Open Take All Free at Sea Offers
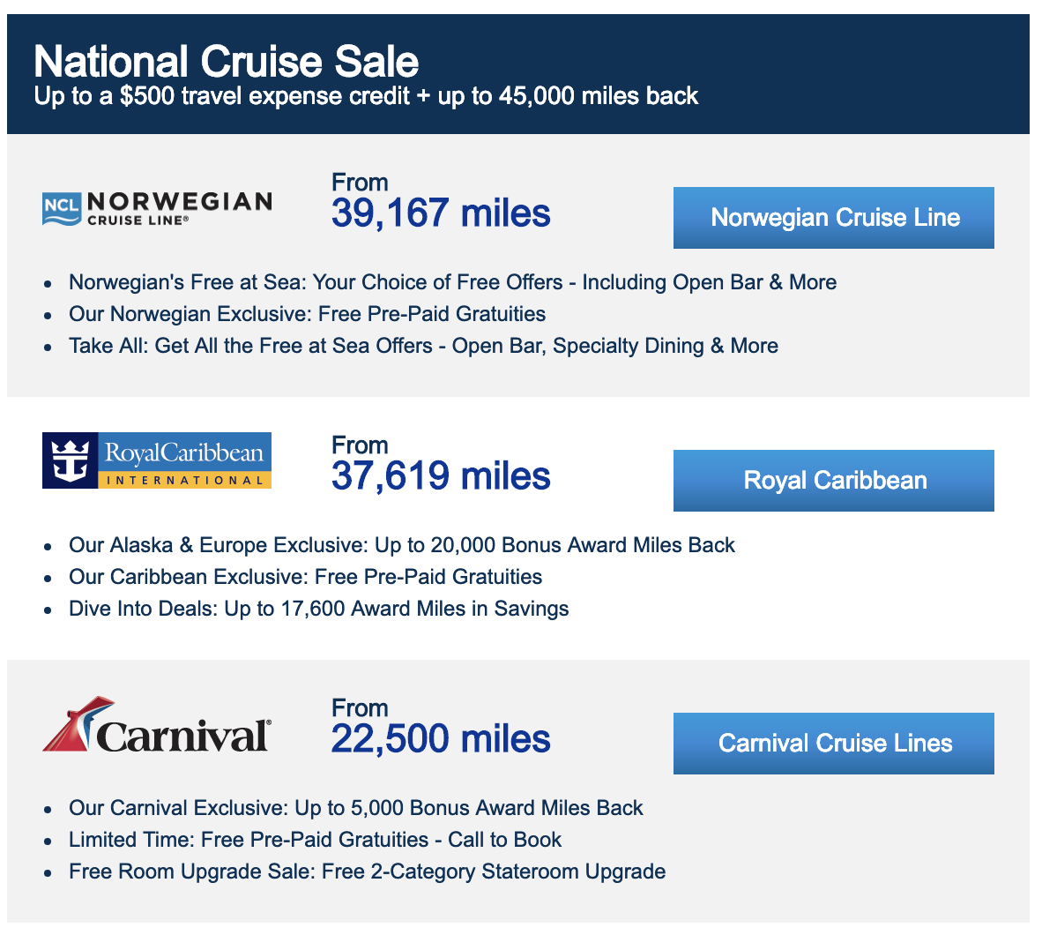 423,346
